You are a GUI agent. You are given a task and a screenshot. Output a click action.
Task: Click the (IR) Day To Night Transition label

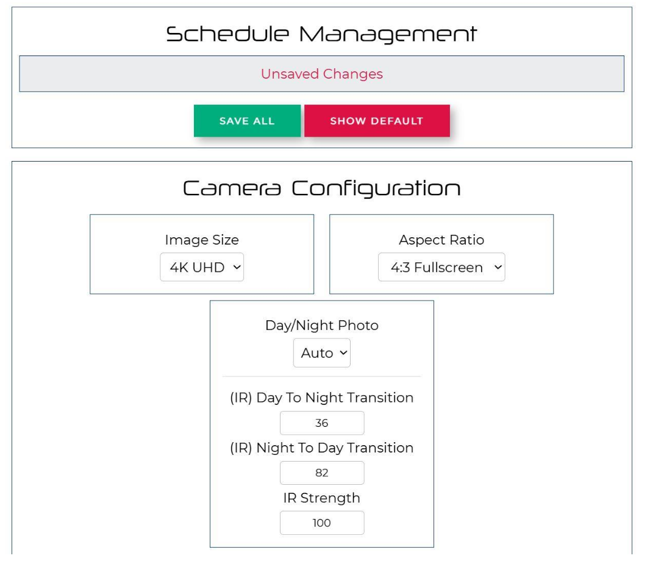tap(321, 398)
